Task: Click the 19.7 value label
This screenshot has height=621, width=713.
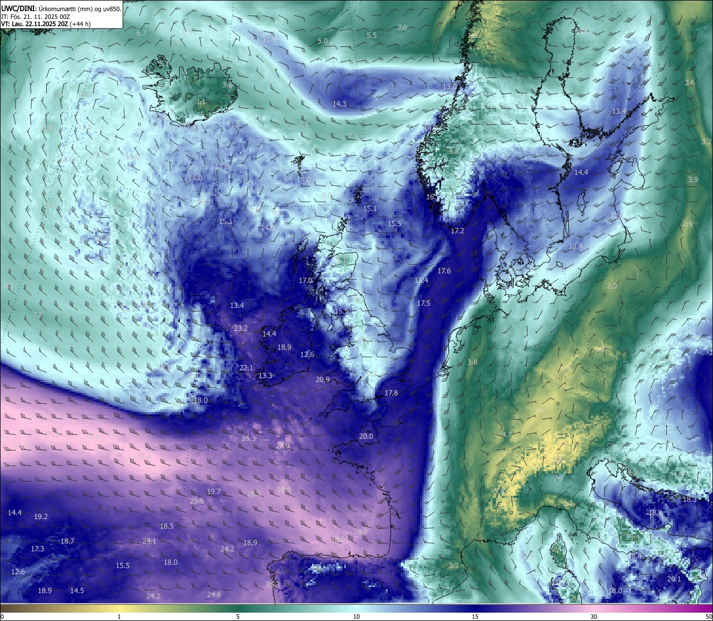Action: pyautogui.click(x=214, y=491)
